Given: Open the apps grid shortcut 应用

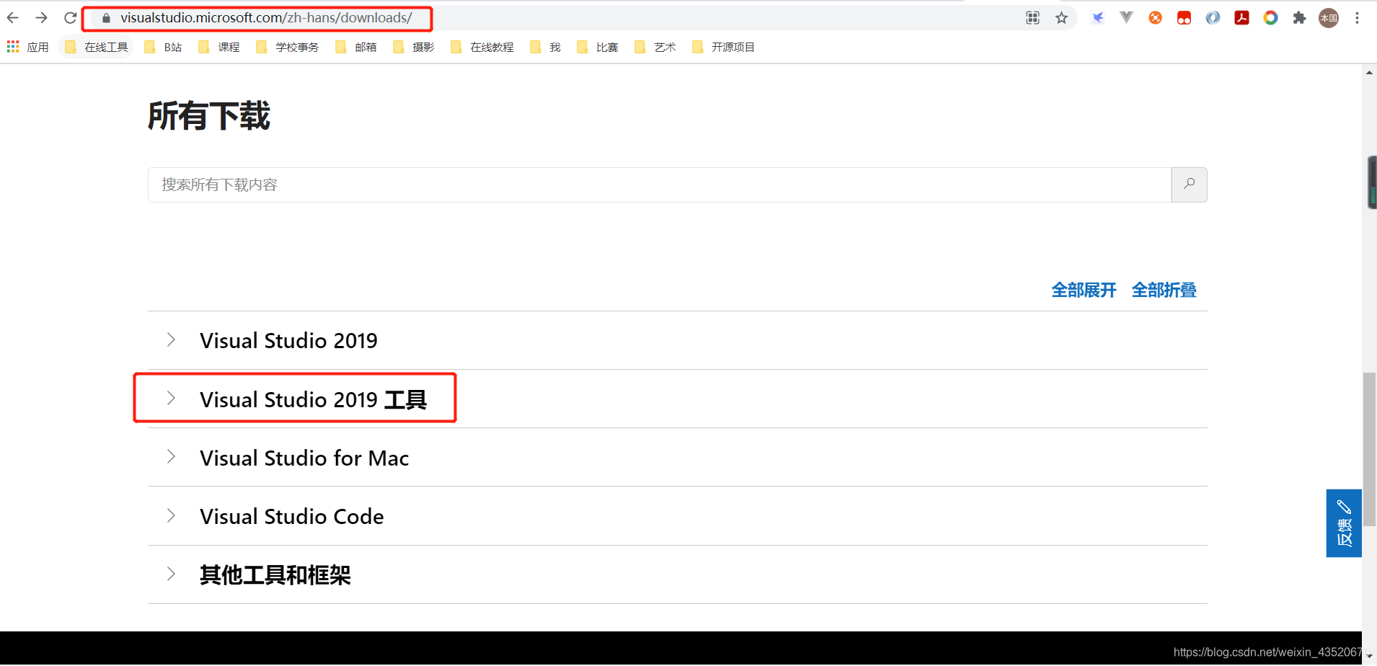Looking at the screenshot, I should [x=28, y=47].
